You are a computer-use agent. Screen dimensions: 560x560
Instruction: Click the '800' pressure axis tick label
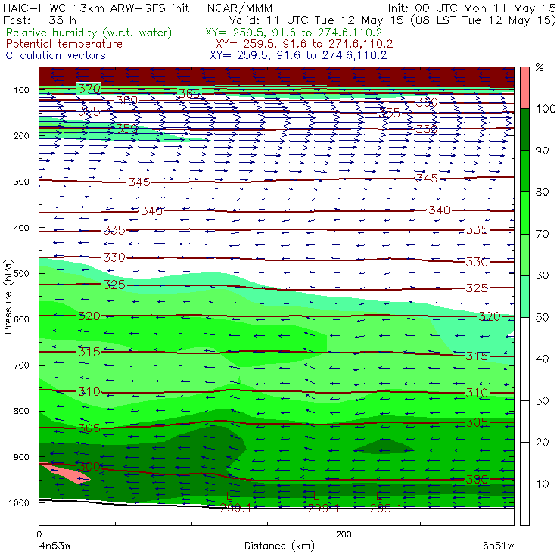click(x=21, y=411)
